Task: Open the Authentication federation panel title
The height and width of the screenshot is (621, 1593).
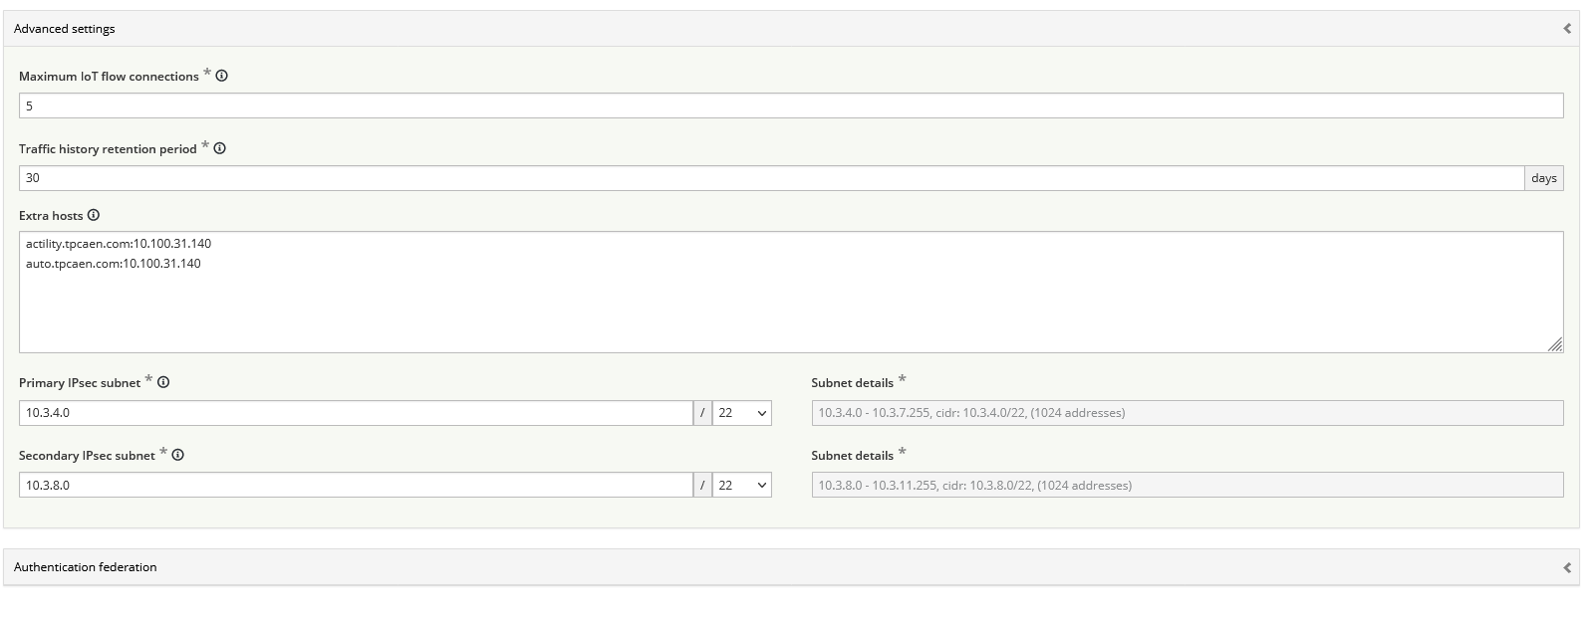Action: [x=86, y=567]
